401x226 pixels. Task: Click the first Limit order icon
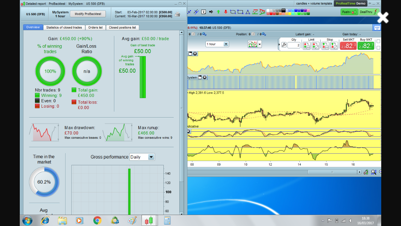306,46
